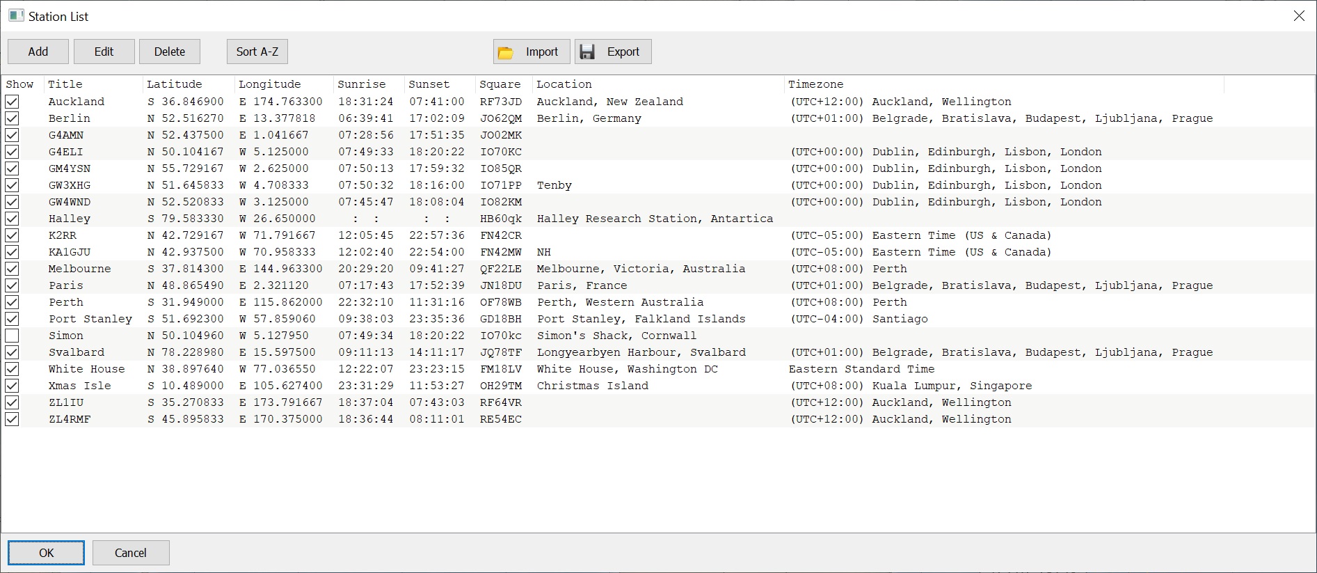Uncheck the Show box for Auckland
The width and height of the screenshot is (1317, 573).
coord(12,102)
